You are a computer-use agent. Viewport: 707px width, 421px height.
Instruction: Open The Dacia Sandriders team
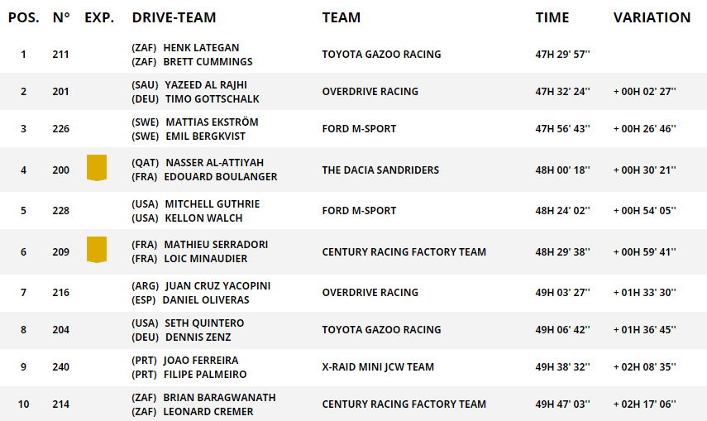(x=380, y=170)
